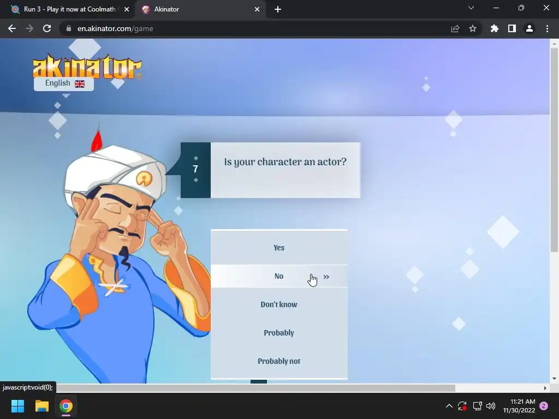Screen dimensions: 559x419
Task: Select the Probably answer
Action: click(279, 333)
